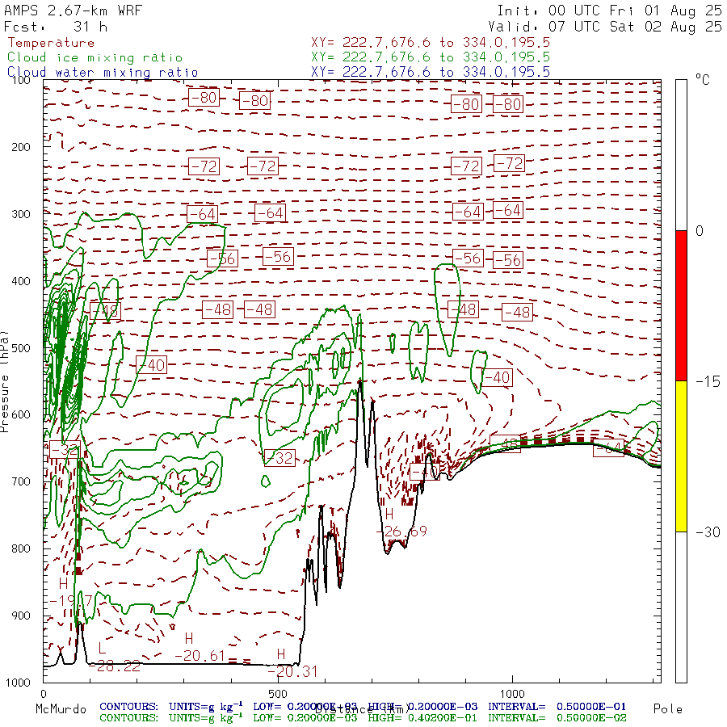Viewport: 727px width, 727px height.
Task: Click the 'L -28.22' temperature minimum marker
Action: (114, 658)
